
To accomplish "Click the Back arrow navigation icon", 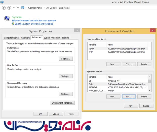I will pyautogui.click(x=4, y=8).
